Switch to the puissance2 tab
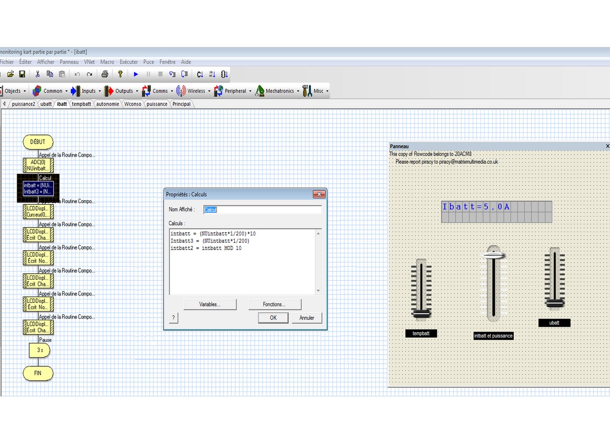610x425 pixels. [x=23, y=104]
